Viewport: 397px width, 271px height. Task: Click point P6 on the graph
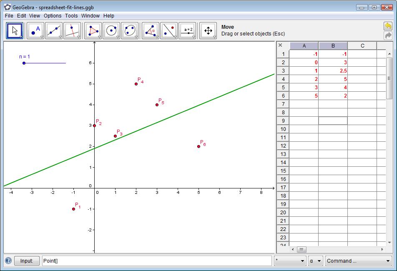point(199,146)
